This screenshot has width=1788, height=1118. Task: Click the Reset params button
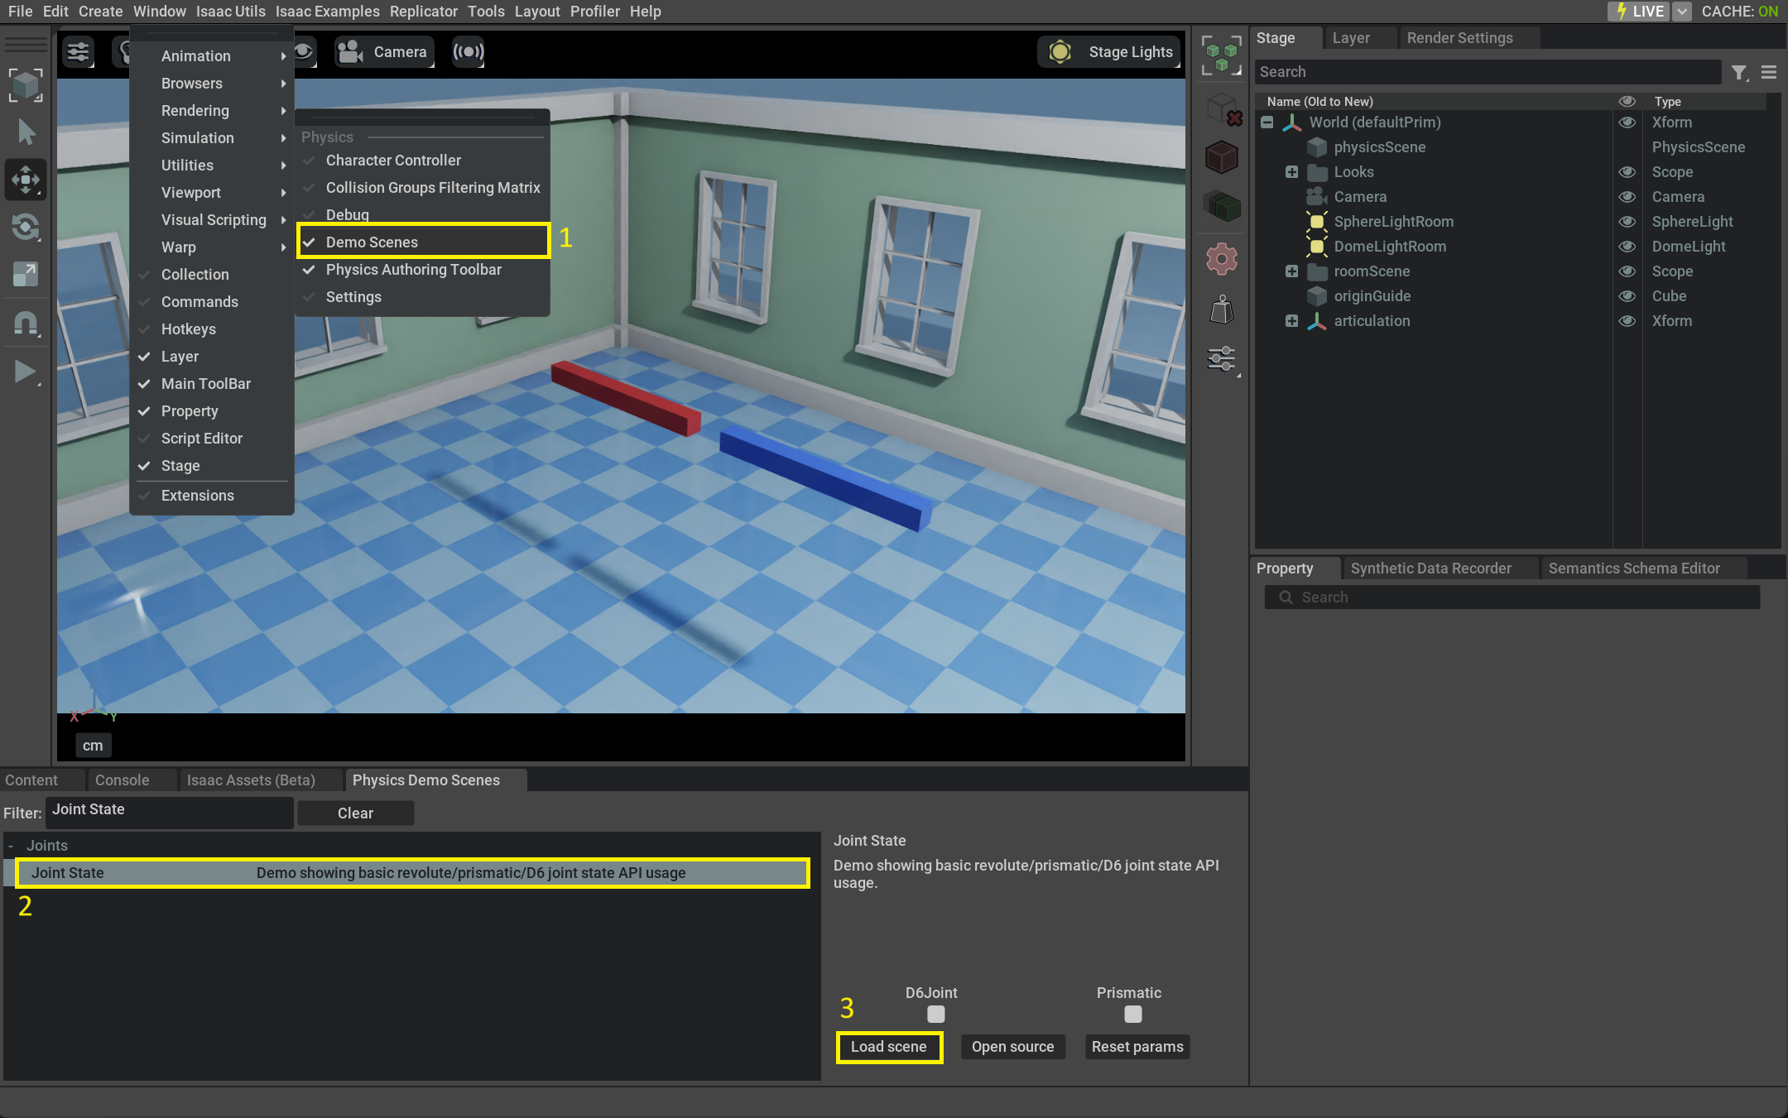(x=1137, y=1047)
